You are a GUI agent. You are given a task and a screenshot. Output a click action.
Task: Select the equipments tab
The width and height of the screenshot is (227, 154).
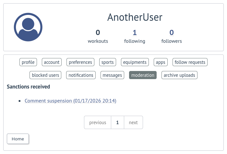[x=135, y=62]
